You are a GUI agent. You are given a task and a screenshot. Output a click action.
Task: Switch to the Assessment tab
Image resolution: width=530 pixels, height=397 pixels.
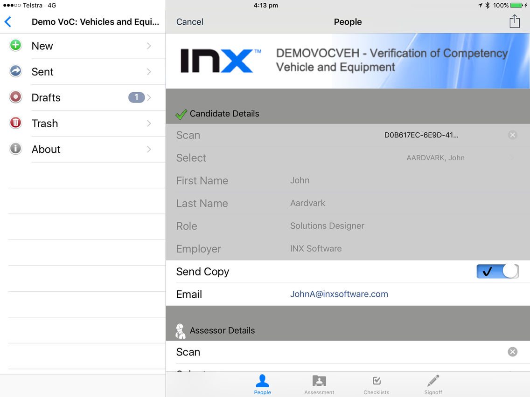click(319, 385)
